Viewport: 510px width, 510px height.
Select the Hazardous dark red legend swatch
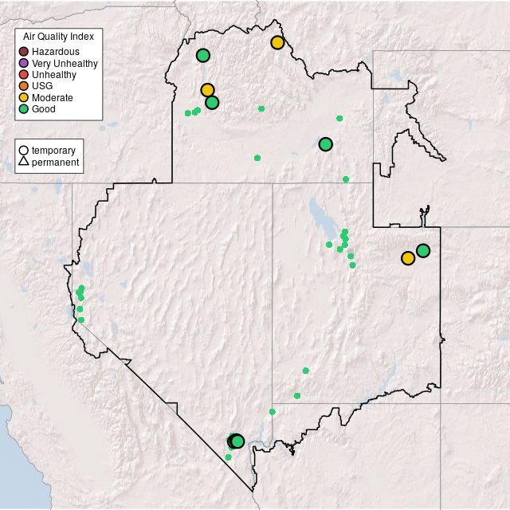point(24,52)
